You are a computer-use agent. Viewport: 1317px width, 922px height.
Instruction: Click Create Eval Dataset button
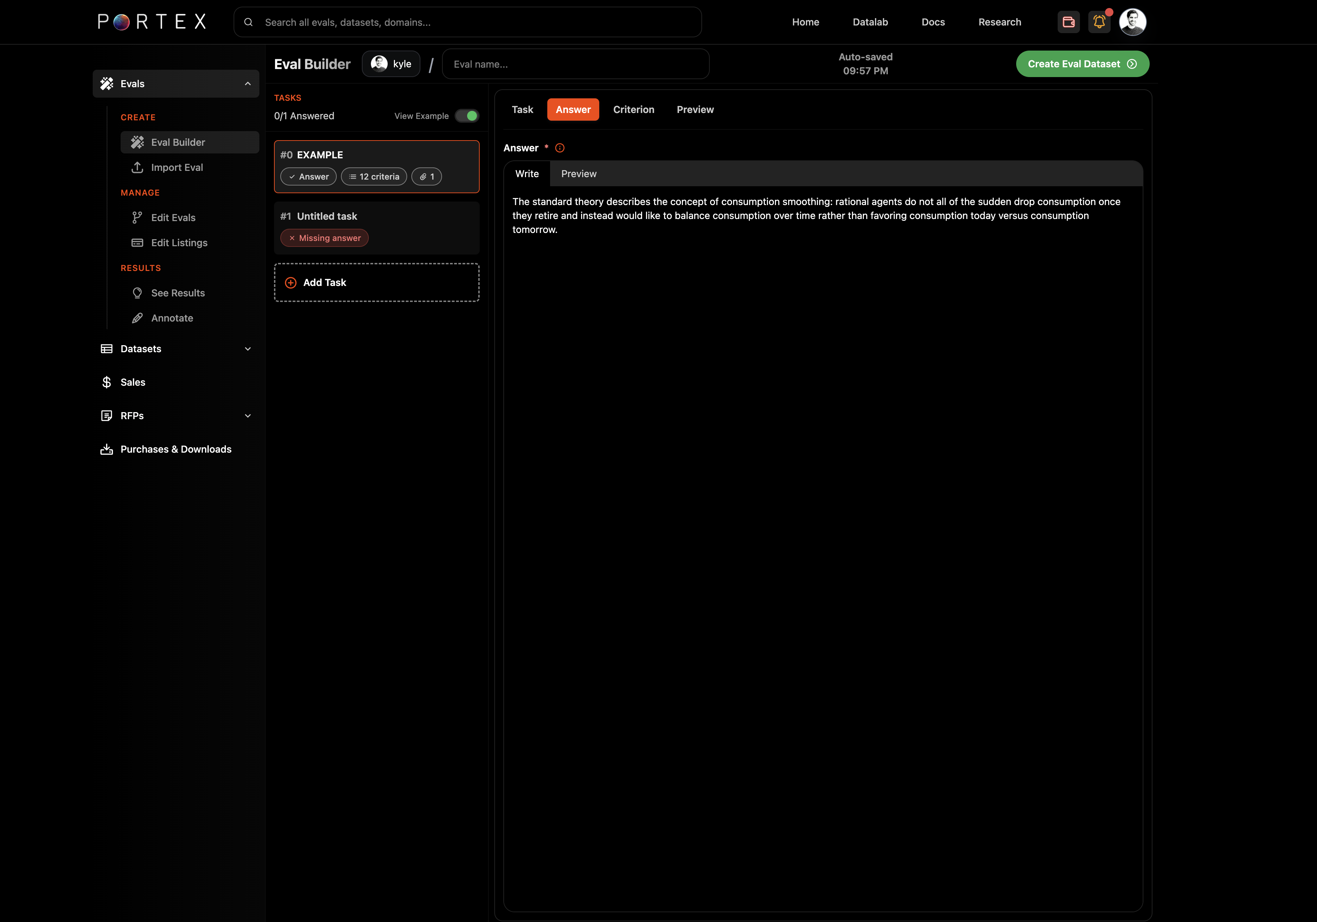pyautogui.click(x=1082, y=64)
